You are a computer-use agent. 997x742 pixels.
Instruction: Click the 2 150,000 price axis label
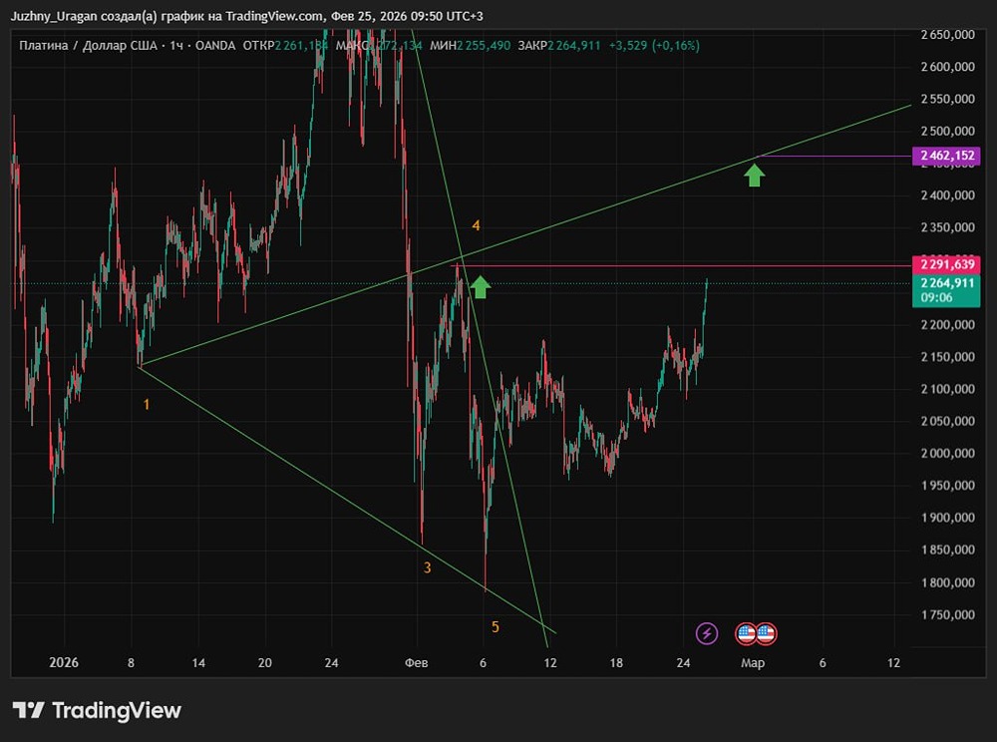[947, 357]
